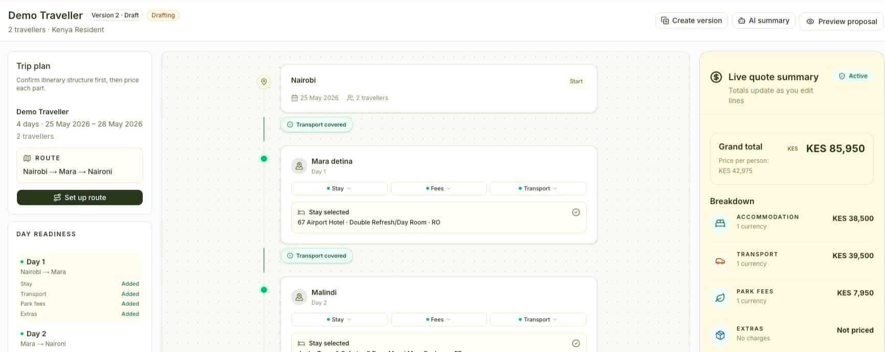
Task: Click the Park fees KES 7,950 amount
Action: point(855,293)
